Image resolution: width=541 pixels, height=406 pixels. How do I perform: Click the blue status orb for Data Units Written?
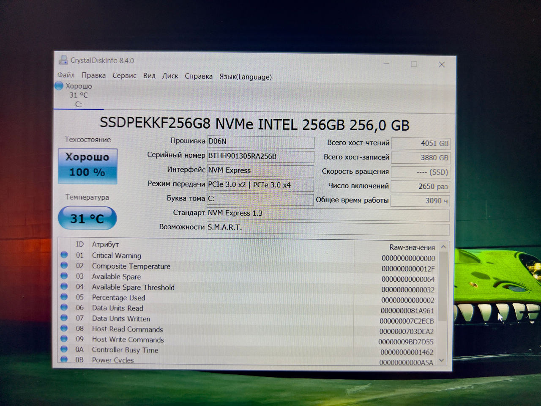point(64,318)
